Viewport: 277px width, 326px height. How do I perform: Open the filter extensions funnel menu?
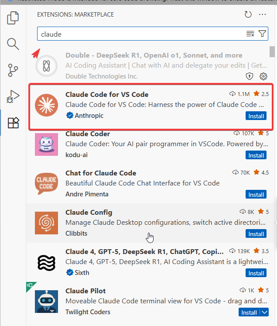262,34
